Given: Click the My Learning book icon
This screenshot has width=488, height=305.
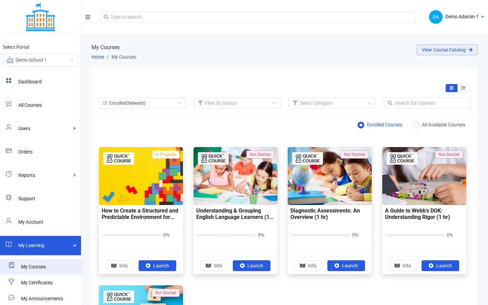Looking at the screenshot, I should [x=9, y=244].
